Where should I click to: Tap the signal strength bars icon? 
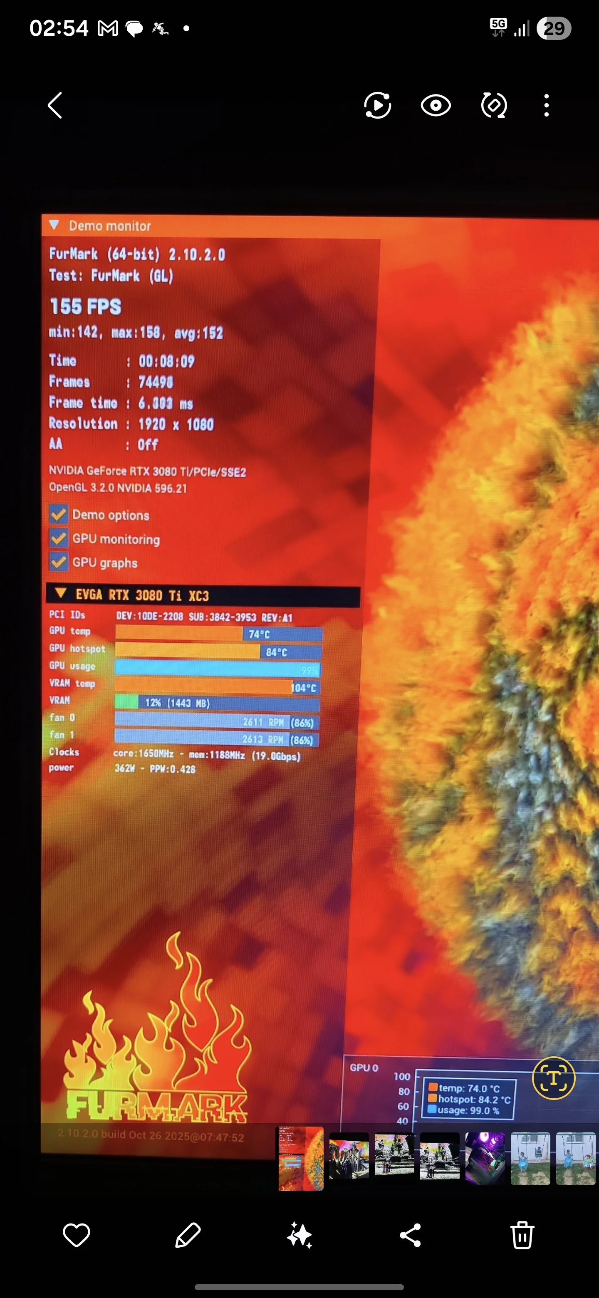[522, 29]
